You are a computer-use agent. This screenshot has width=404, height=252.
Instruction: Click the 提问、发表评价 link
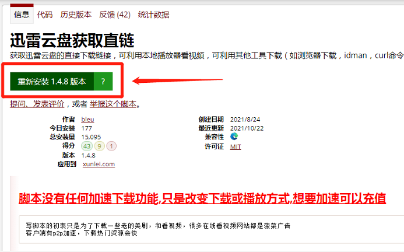pos(36,104)
